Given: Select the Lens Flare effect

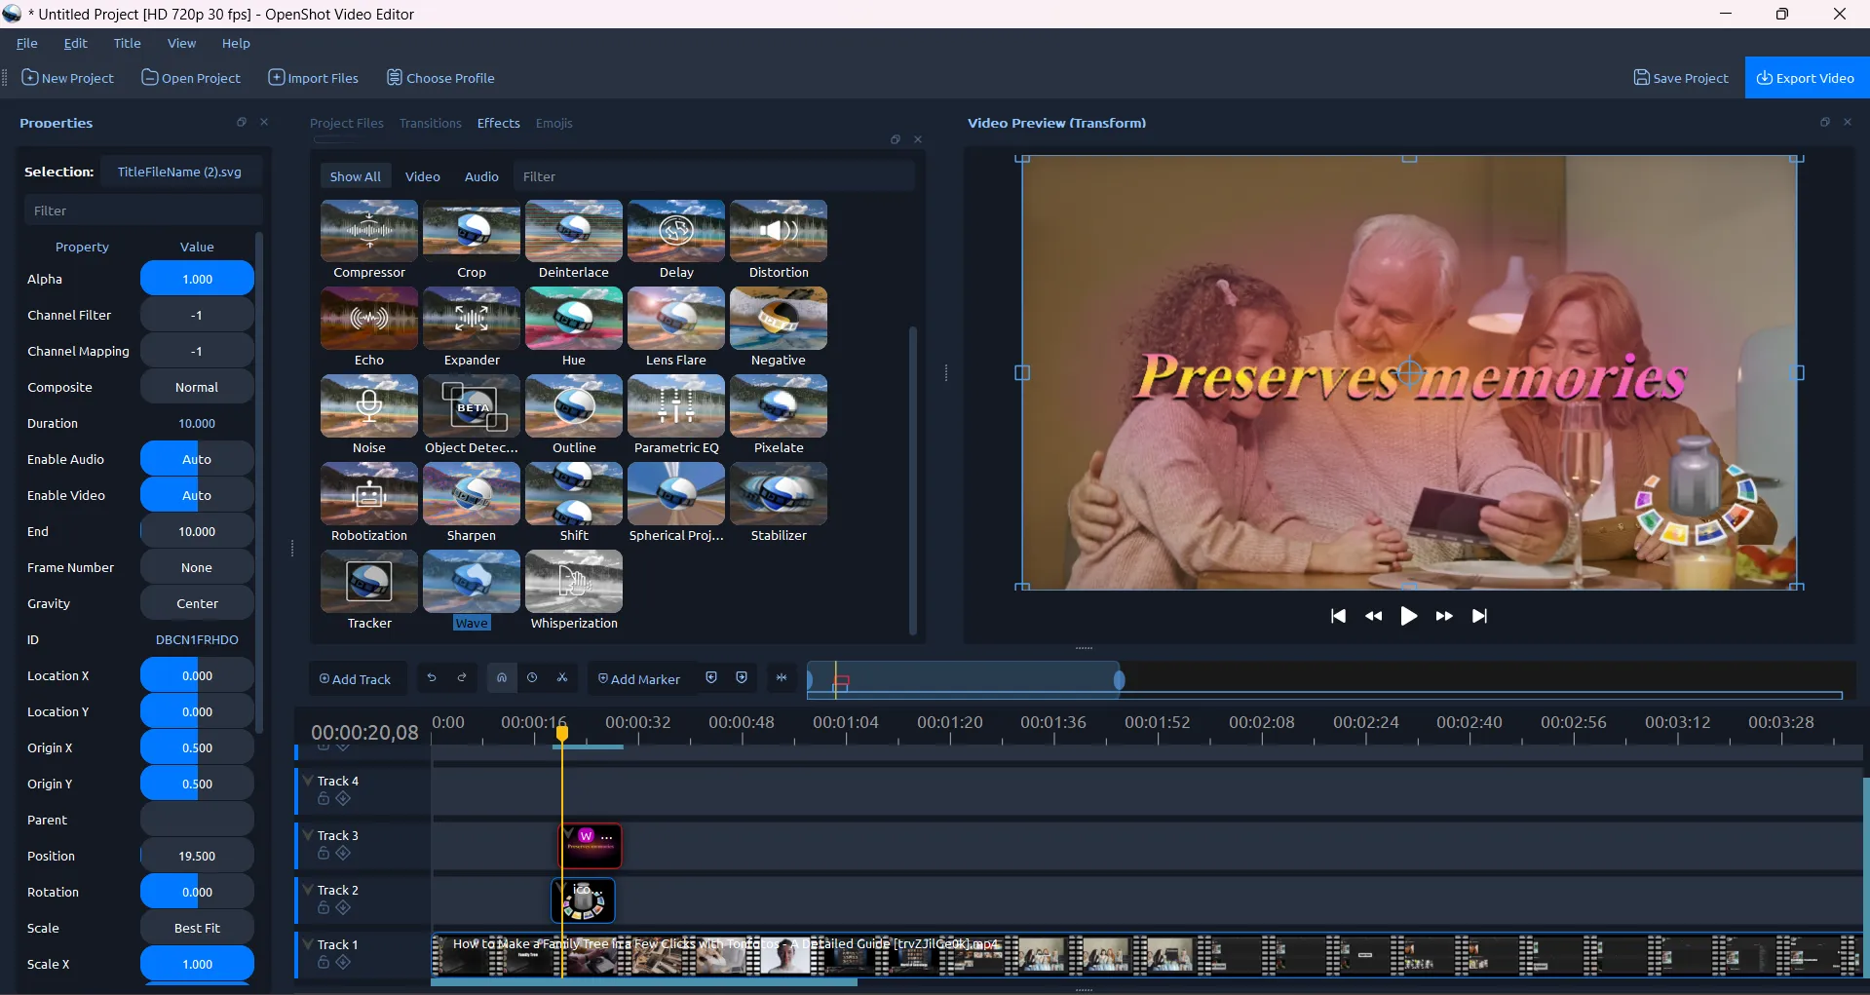Looking at the screenshot, I should point(675,319).
